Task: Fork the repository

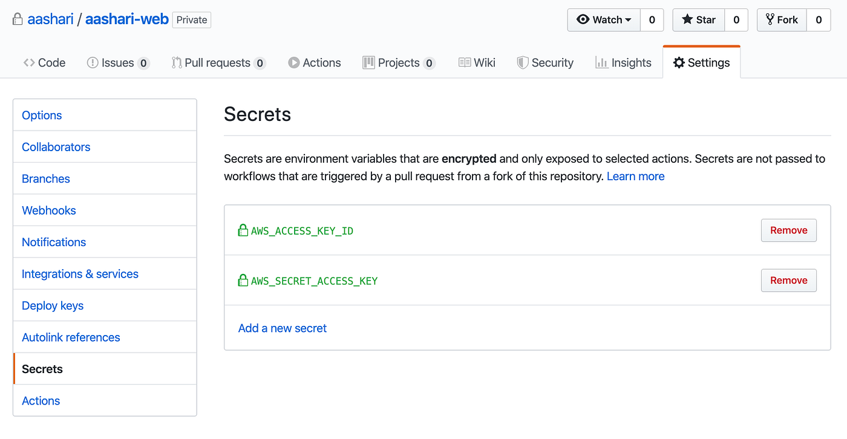Action: coord(782,20)
